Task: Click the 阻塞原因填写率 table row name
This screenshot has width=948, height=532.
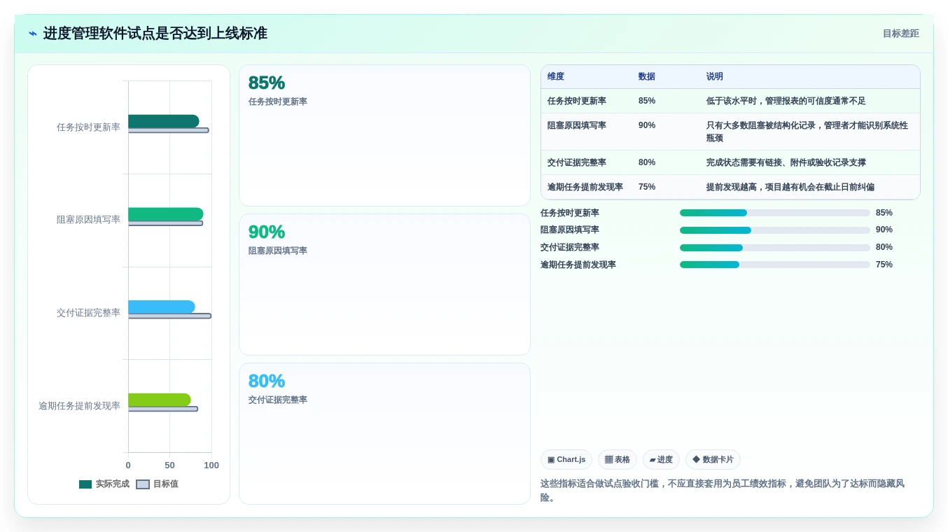Action: 577,125
